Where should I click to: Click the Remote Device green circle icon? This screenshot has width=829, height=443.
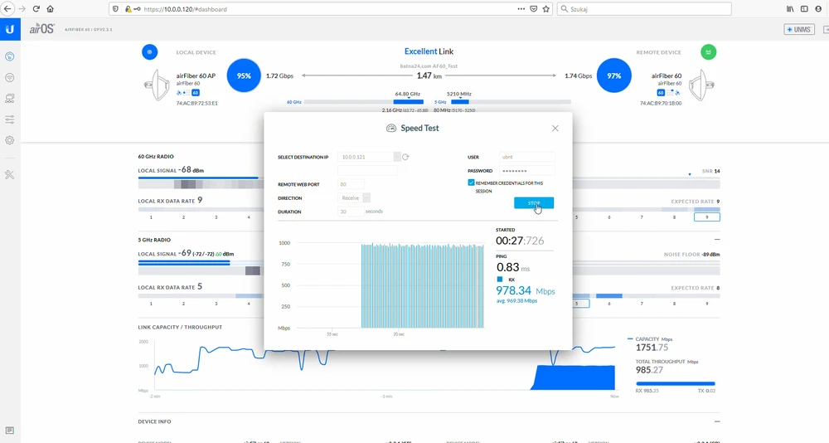click(709, 52)
